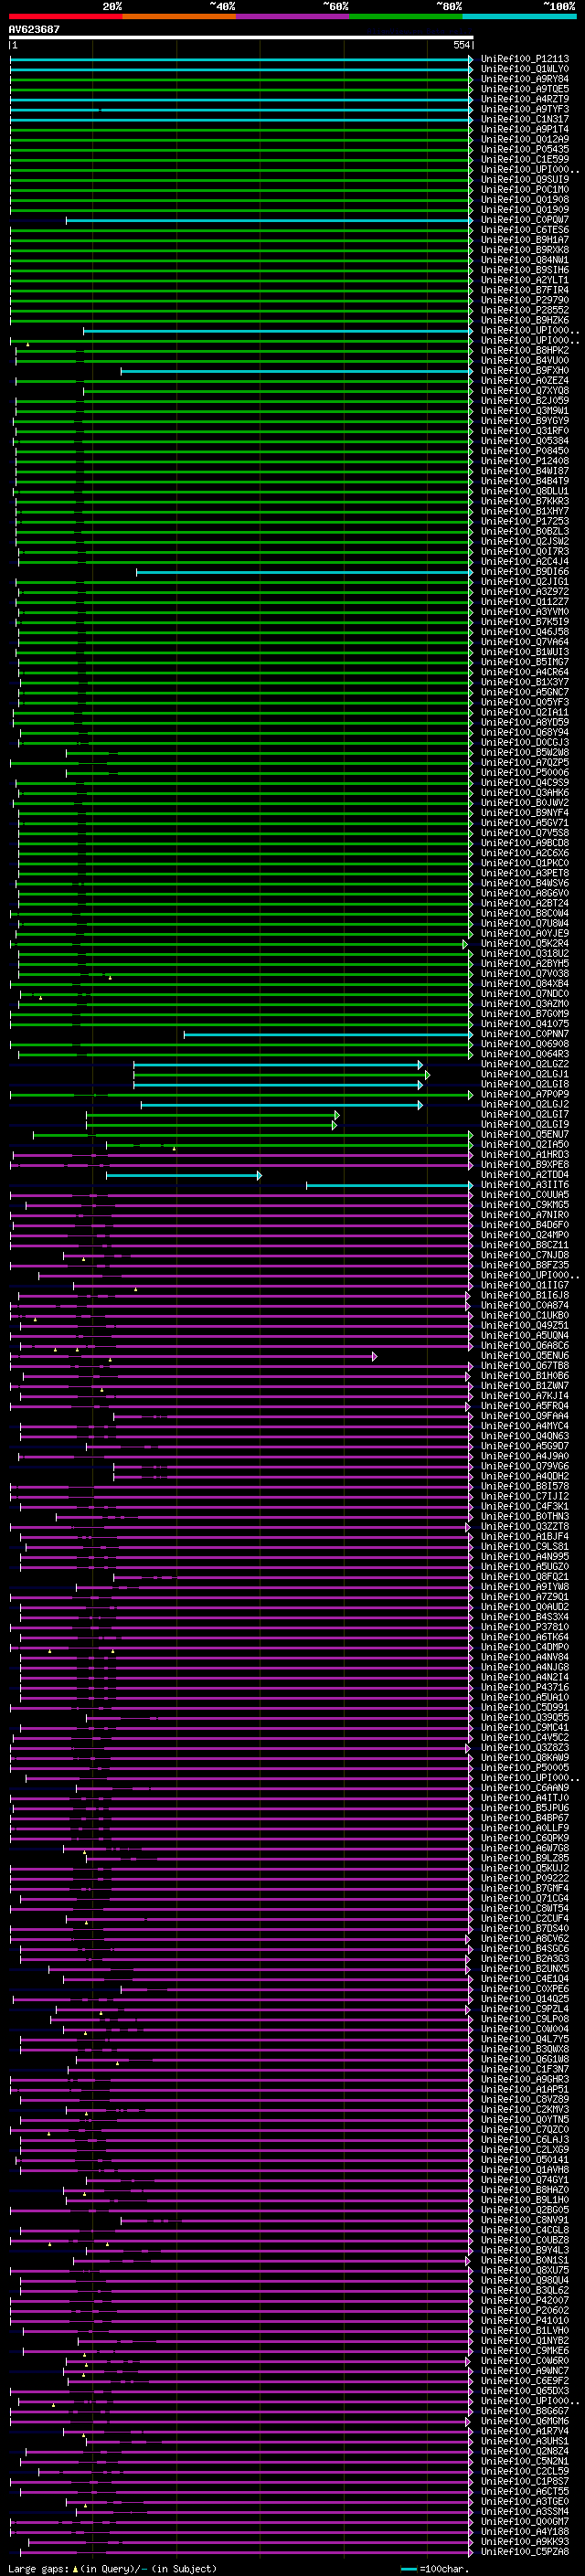Select the UniRef100_C0PQW7 label
The height and width of the screenshot is (2576, 585).
pyautogui.click(x=525, y=220)
